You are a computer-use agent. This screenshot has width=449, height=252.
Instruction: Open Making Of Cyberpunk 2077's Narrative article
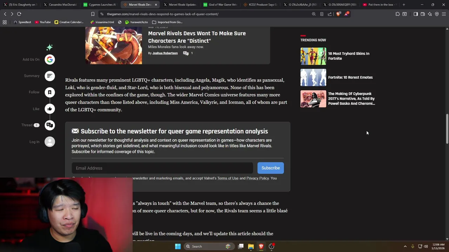351,99
